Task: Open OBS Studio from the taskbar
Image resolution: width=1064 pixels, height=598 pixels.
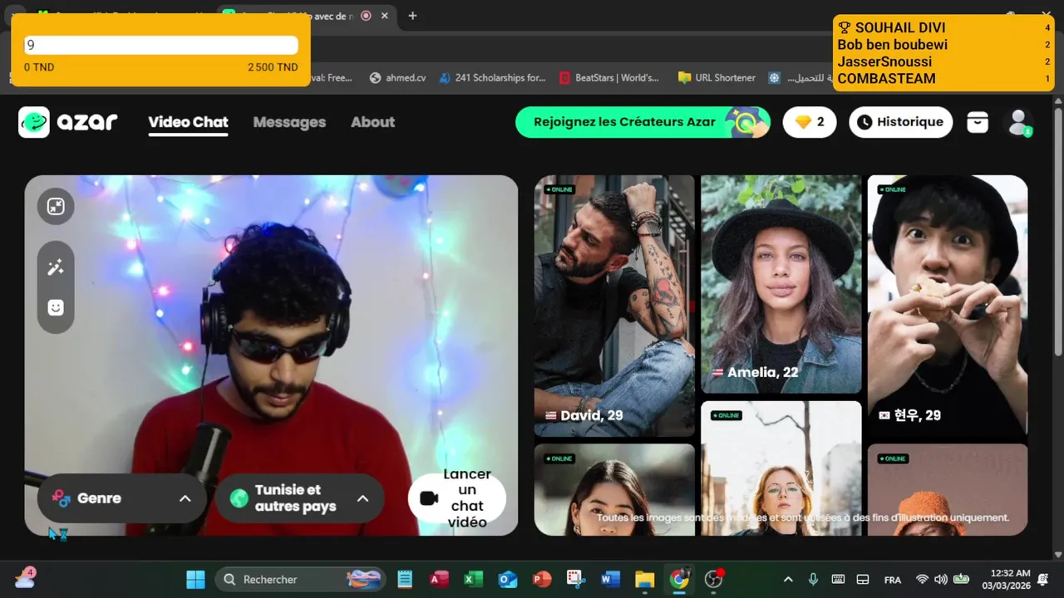Action: click(713, 579)
